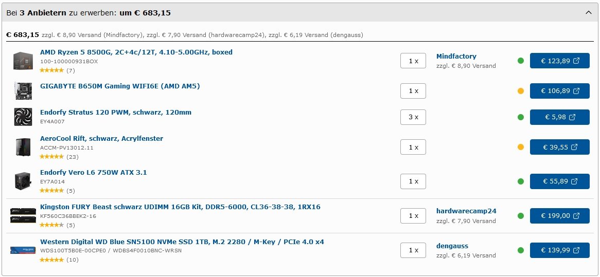Viewport: 600px width, 277px height.
Task: Click the bold € 683,15 total summary line
Action: pyautogui.click(x=23, y=35)
